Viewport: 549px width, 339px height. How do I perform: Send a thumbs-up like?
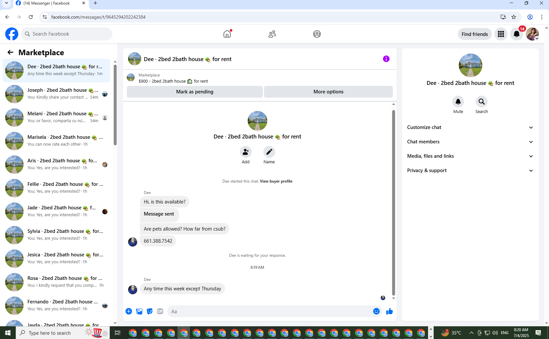(x=389, y=311)
